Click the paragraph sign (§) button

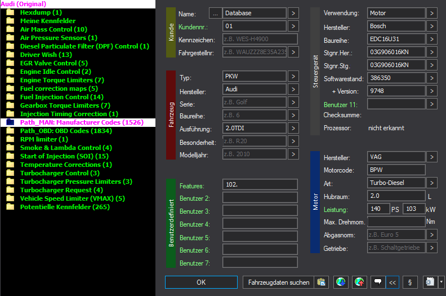410,282
